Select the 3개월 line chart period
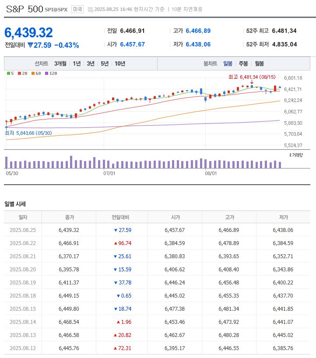The height and width of the screenshot is (358, 316). coord(60,63)
